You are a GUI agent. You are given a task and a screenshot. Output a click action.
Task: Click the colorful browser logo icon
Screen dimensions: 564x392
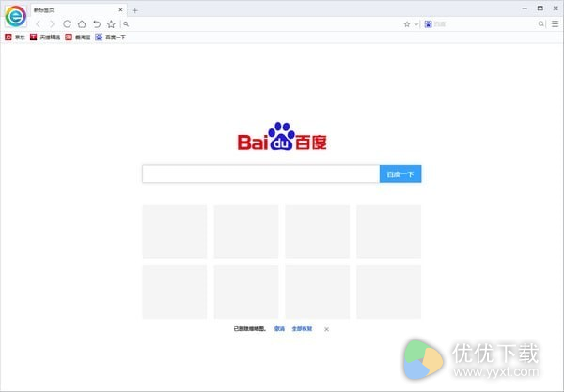pyautogui.click(x=15, y=16)
